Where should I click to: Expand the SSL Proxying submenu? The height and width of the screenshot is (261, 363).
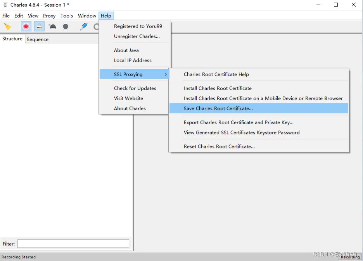pos(135,75)
